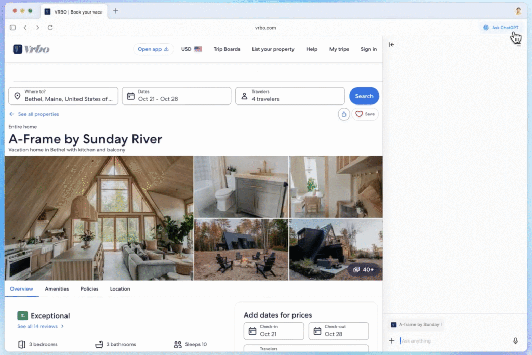Open the 40+ photos gallery thumbnail

[x=363, y=269]
